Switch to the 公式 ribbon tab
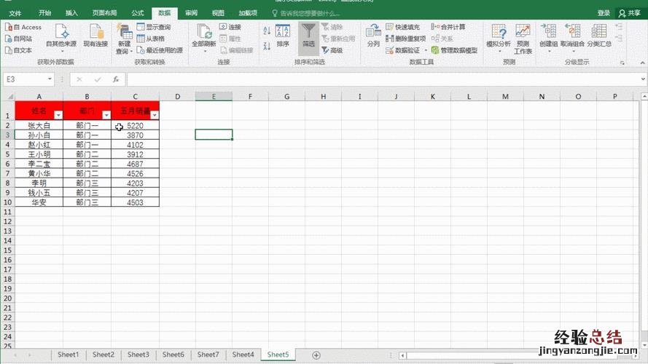 [137, 13]
